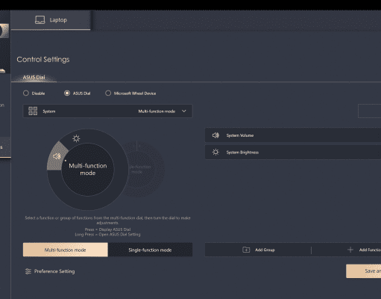Viewport: 381px width, 299px height.
Task: Click the Add Group folder icon
Action: [246, 250]
